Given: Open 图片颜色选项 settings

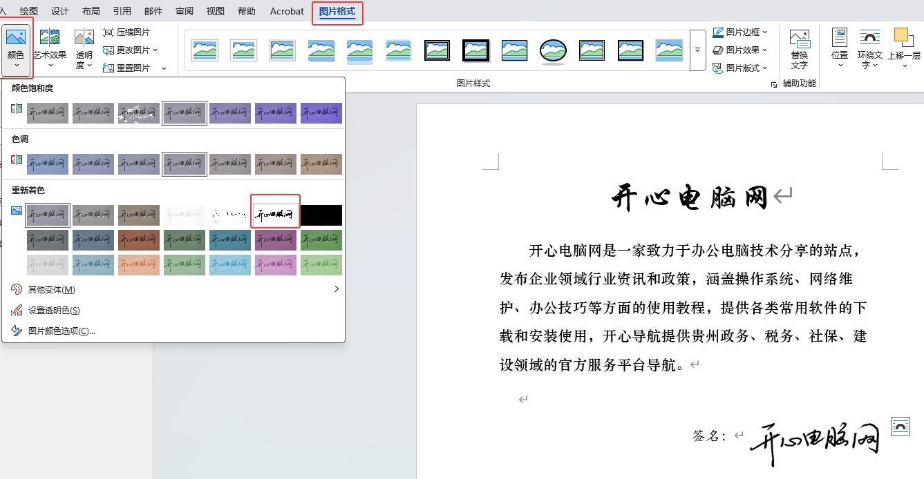Looking at the screenshot, I should (62, 331).
